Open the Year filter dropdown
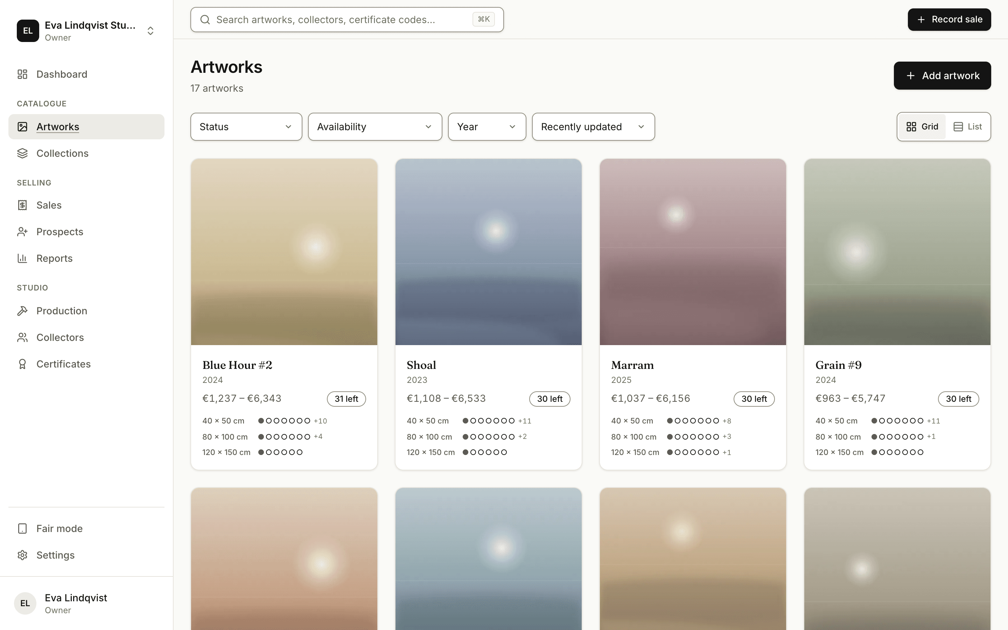 pyautogui.click(x=487, y=127)
